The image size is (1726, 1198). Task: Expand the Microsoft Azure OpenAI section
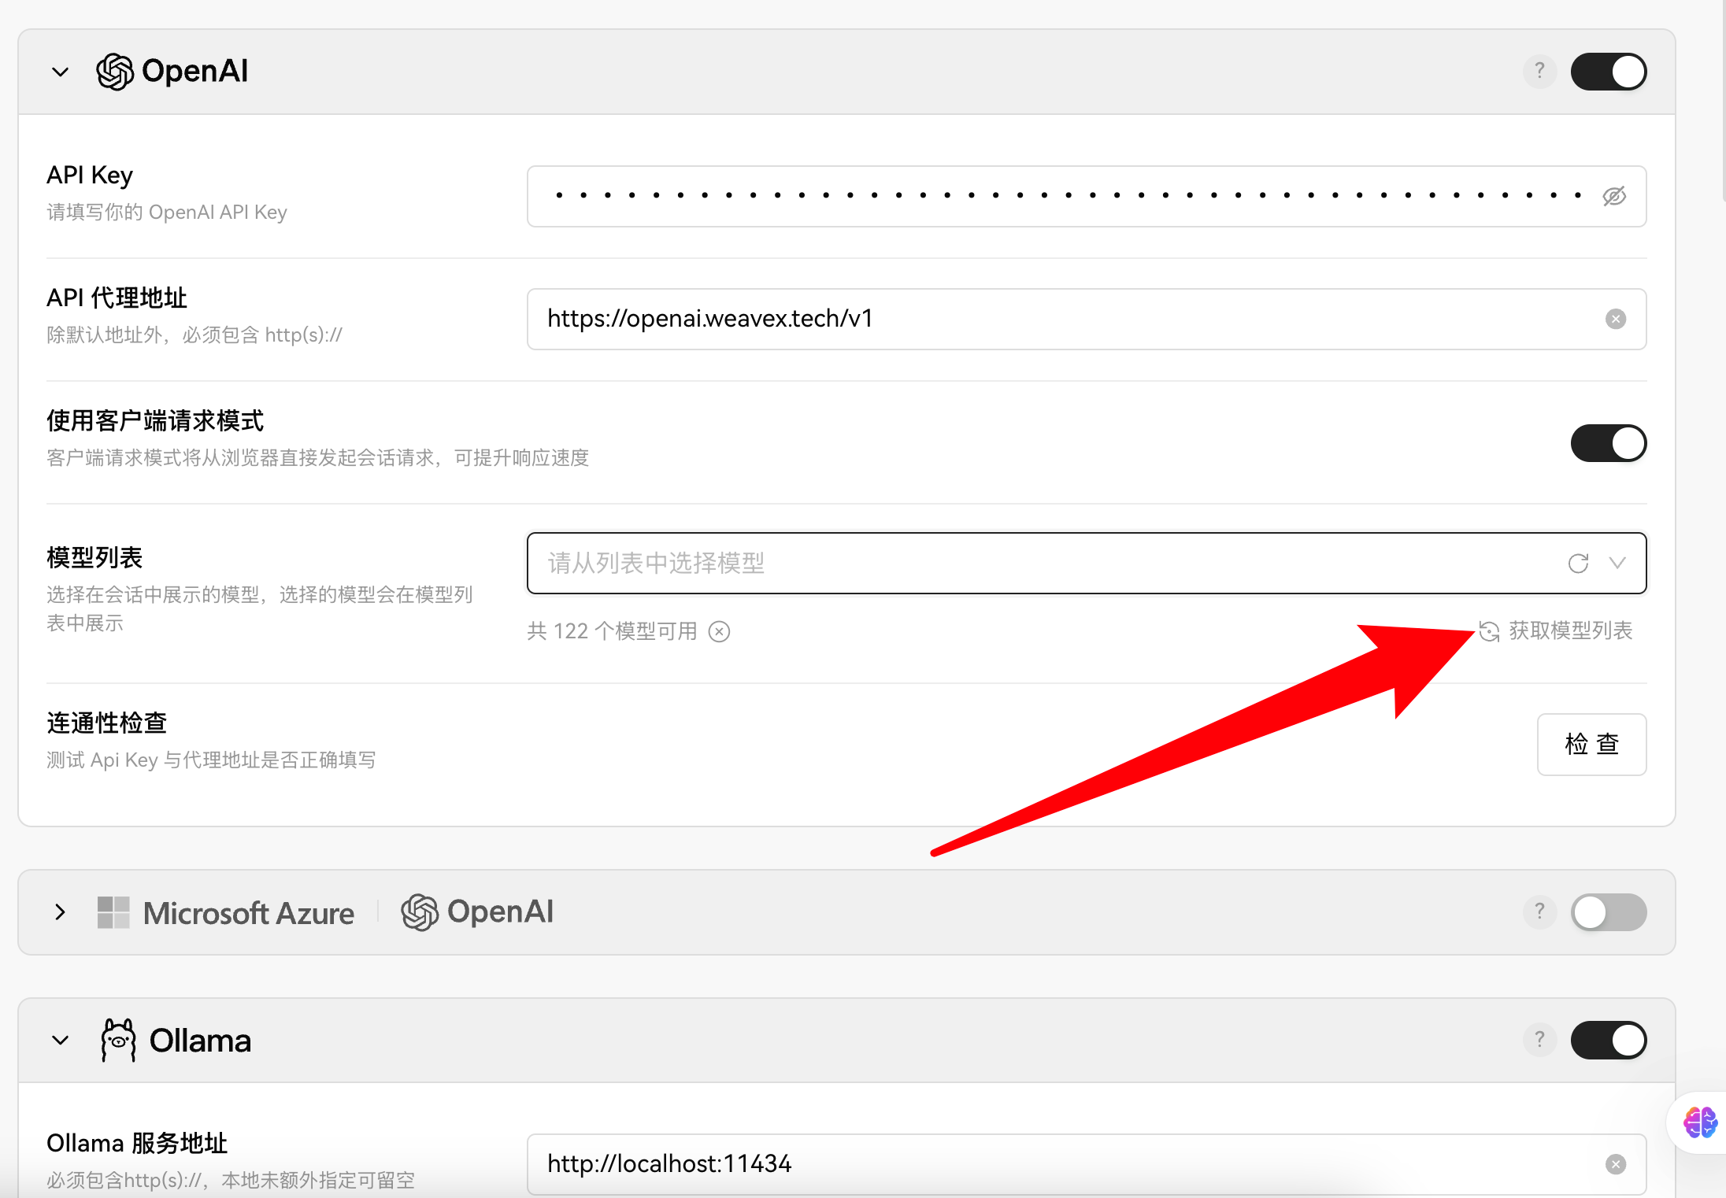coord(61,912)
